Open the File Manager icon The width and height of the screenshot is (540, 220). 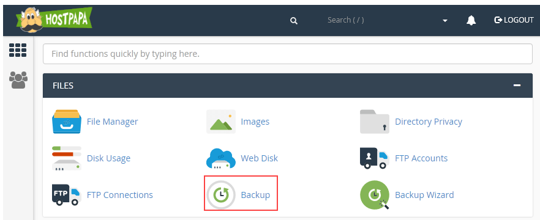point(67,122)
